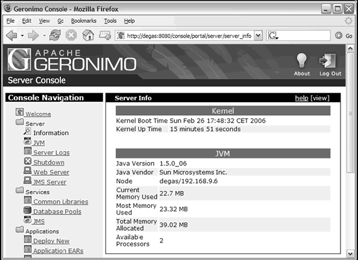
Task: Open the Back history dropdown arrow
Action: [22, 36]
